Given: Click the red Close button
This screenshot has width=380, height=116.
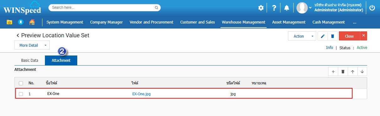Looking at the screenshot, I should [x=349, y=36].
